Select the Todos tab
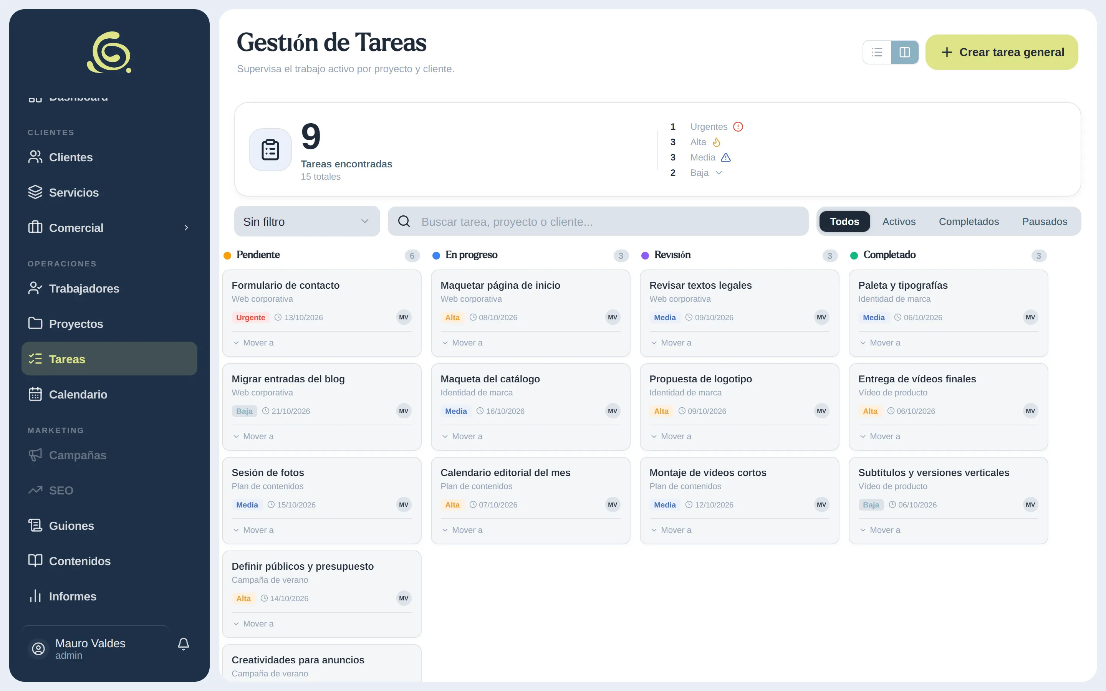1106x691 pixels. pyautogui.click(x=844, y=221)
